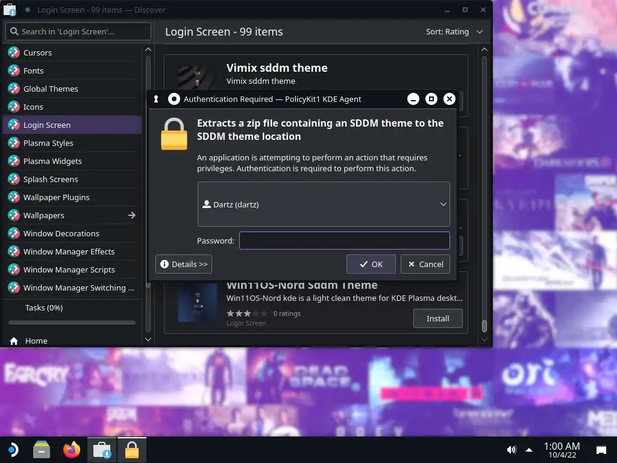This screenshot has height=463, width=617.
Task: Select the Global Themes category
Action: 72,89
